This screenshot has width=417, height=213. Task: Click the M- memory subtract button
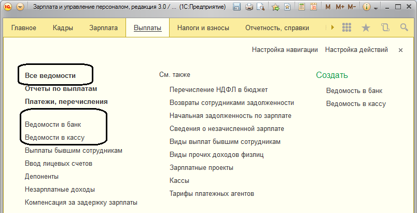coord(352,7)
